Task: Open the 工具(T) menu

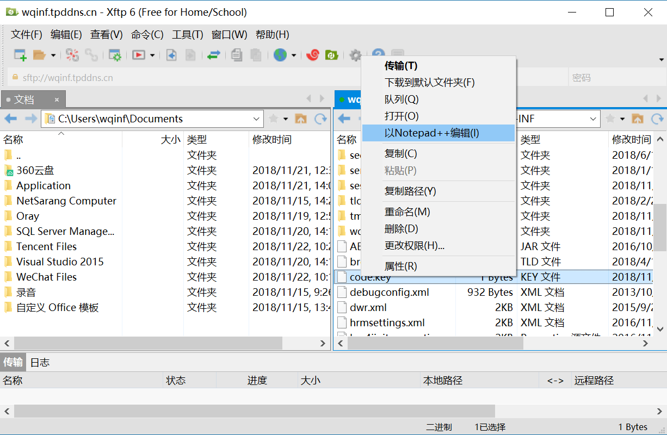Action: 188,35
